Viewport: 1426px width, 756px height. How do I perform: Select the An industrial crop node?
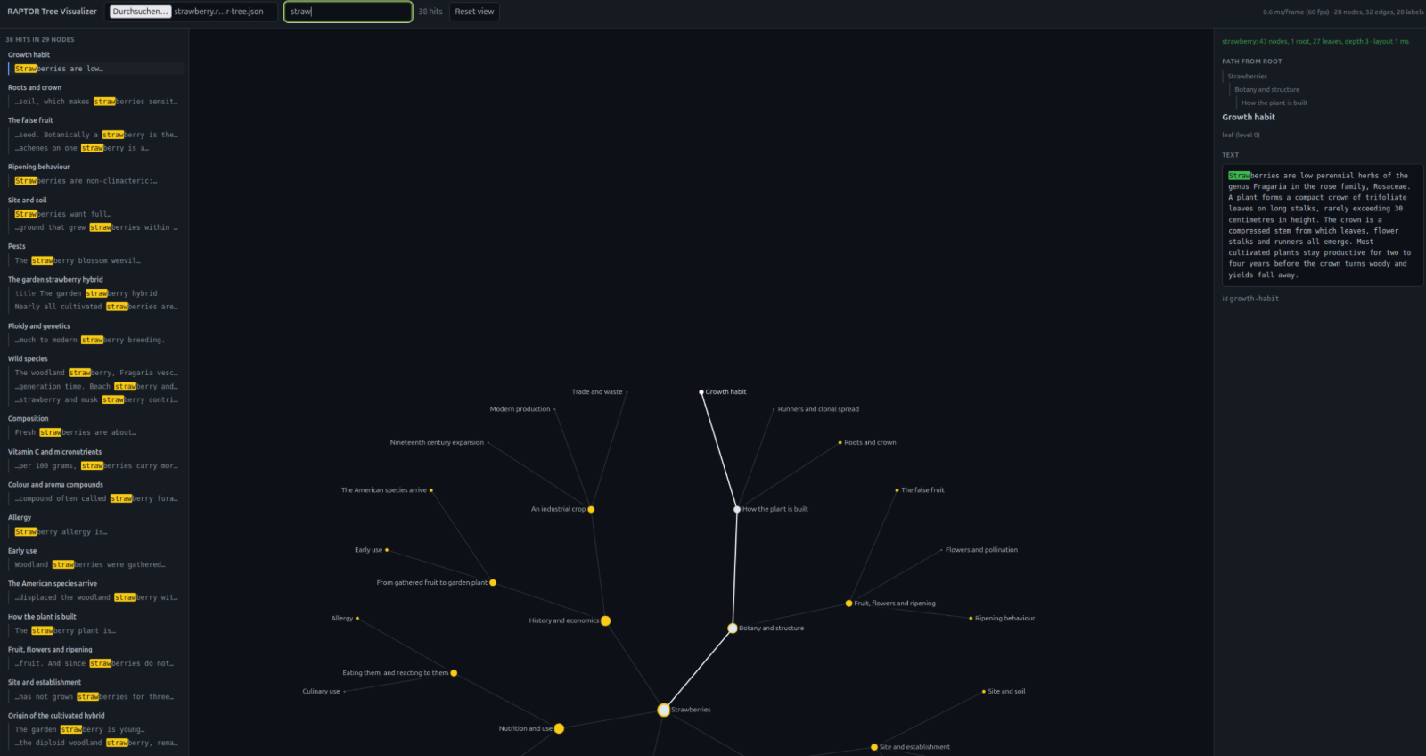click(591, 510)
